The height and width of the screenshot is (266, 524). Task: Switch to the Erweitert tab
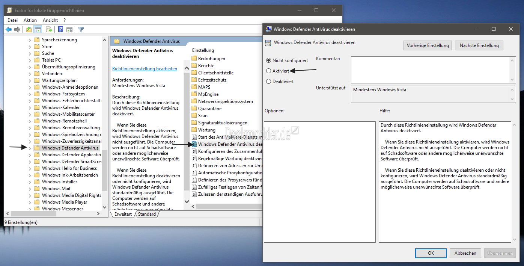point(123,214)
